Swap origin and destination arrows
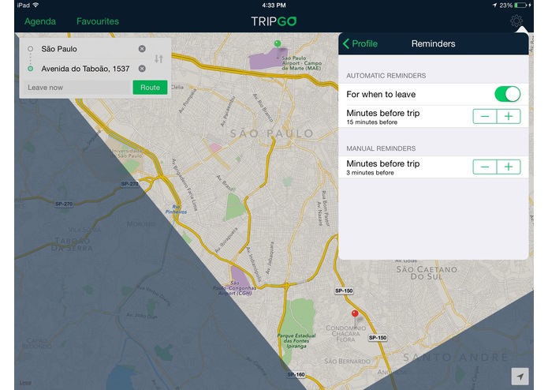The height and width of the screenshot is (390, 548). tap(158, 58)
